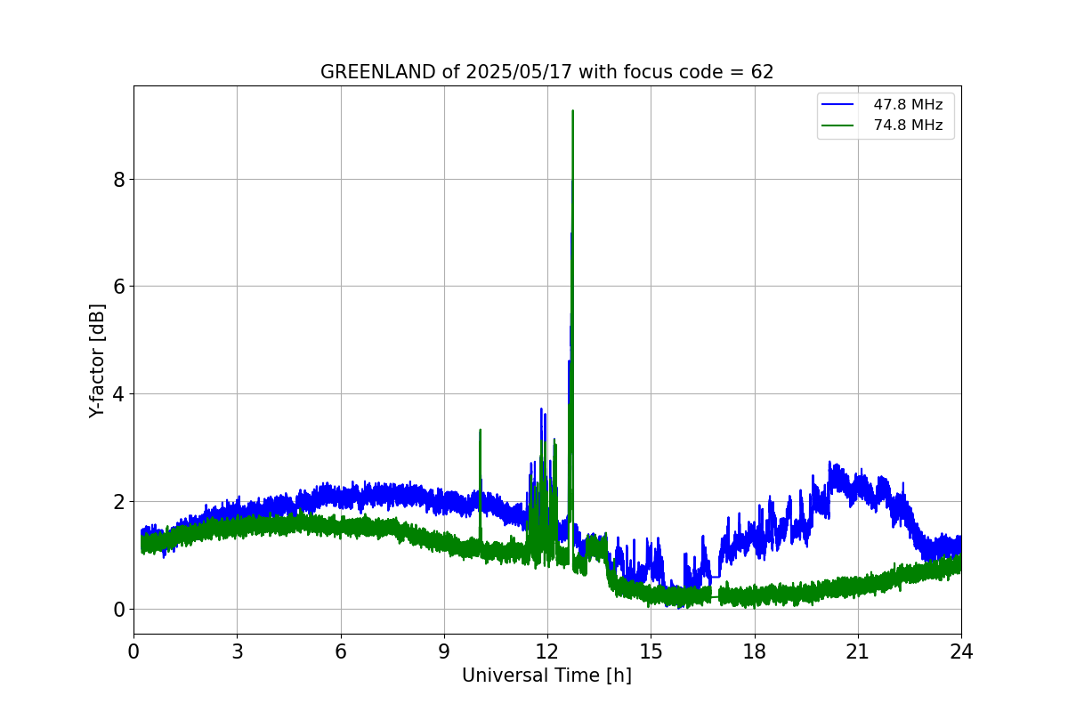This screenshot has height=712, width=1068.
Task: Click x-axis tick label 18
Action: (x=755, y=651)
